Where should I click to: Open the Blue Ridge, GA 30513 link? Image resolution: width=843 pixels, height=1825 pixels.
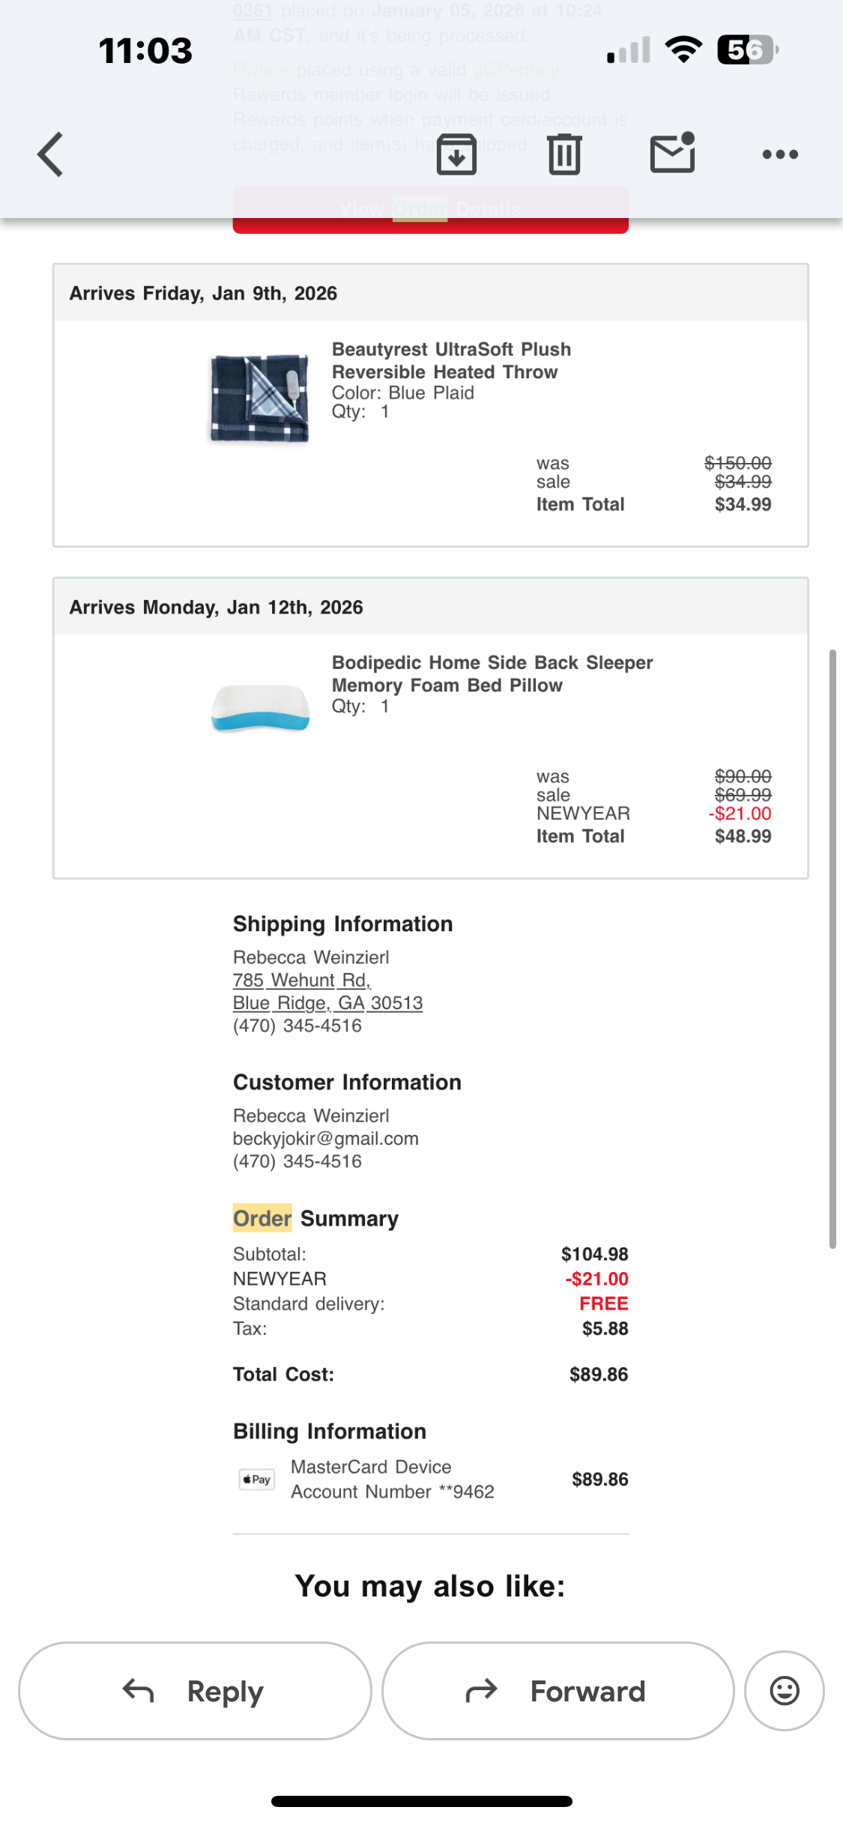(x=327, y=1002)
